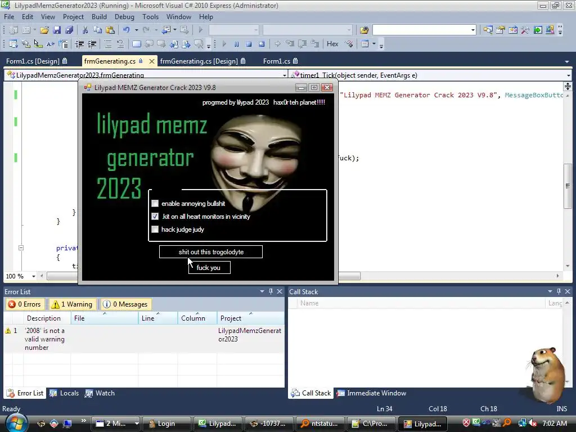This screenshot has height=432, width=576.
Task: Open ntstatu... taskbar item
Action: pos(320,424)
